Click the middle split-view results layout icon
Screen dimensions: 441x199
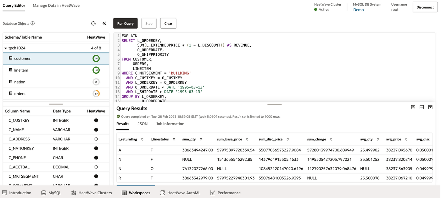pos(421,107)
